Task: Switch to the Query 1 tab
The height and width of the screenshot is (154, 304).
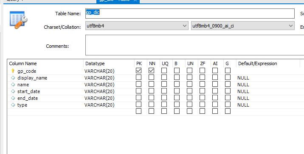Action: click(14, 0)
